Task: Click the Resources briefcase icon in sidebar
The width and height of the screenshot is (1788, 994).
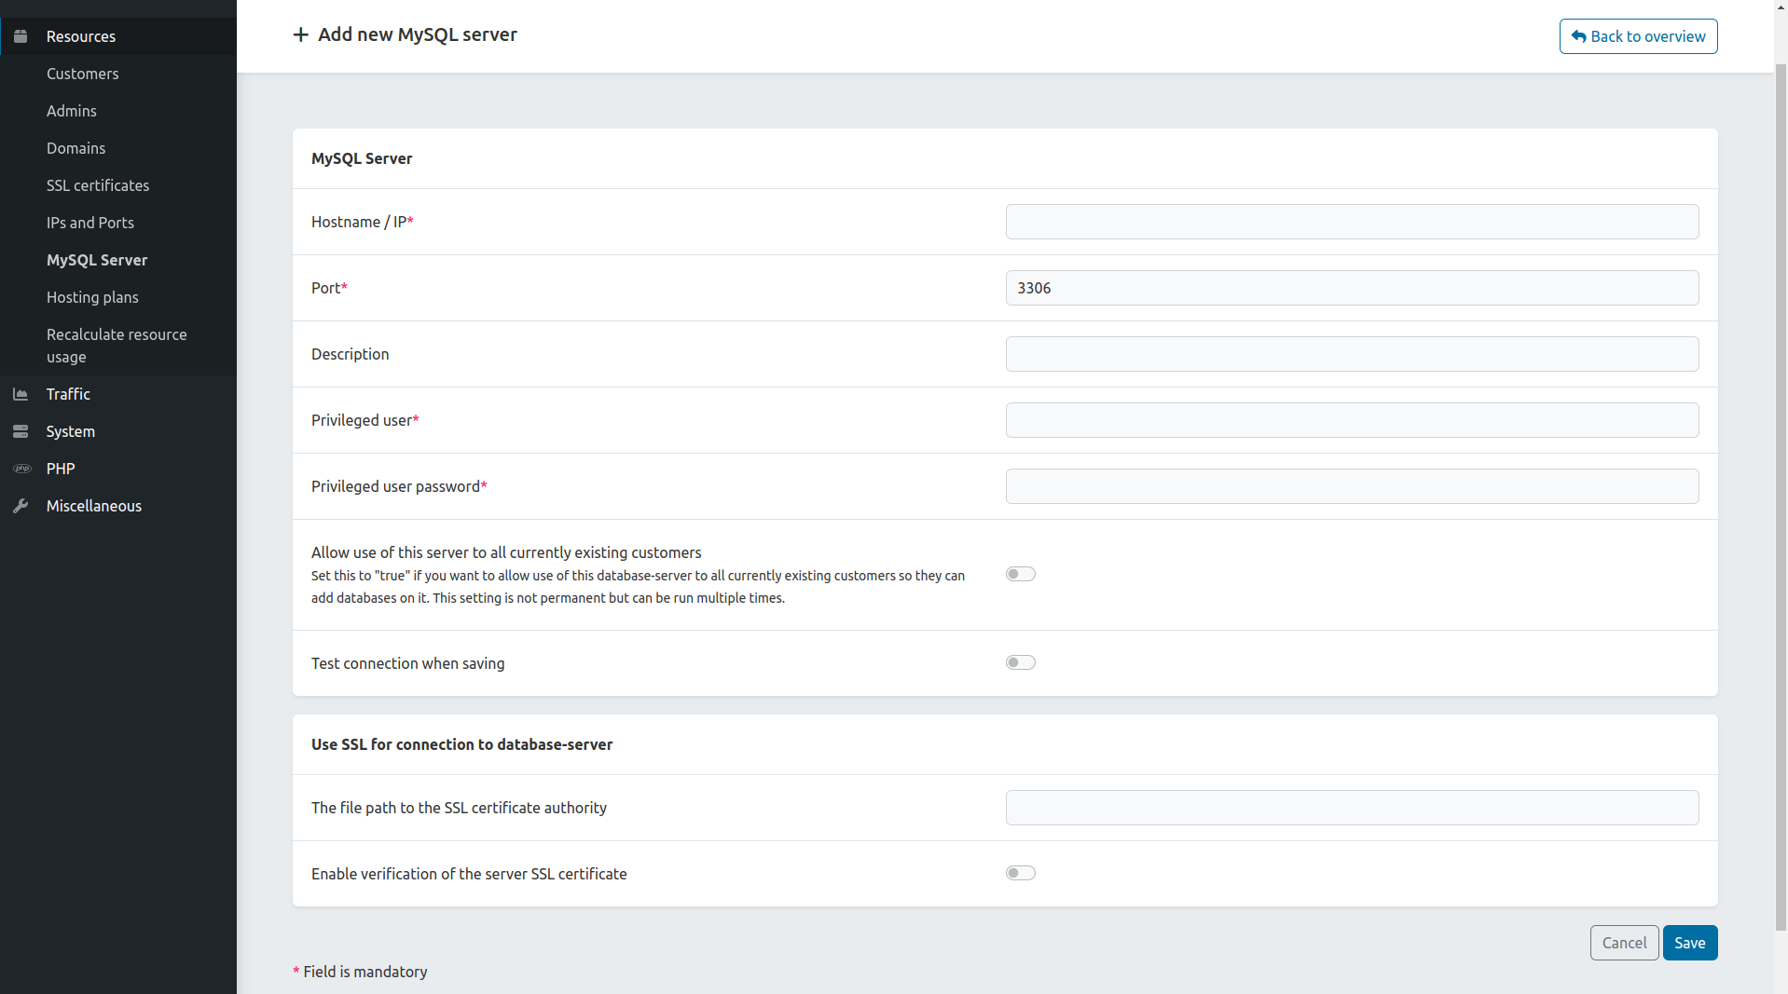Action: 21,36
